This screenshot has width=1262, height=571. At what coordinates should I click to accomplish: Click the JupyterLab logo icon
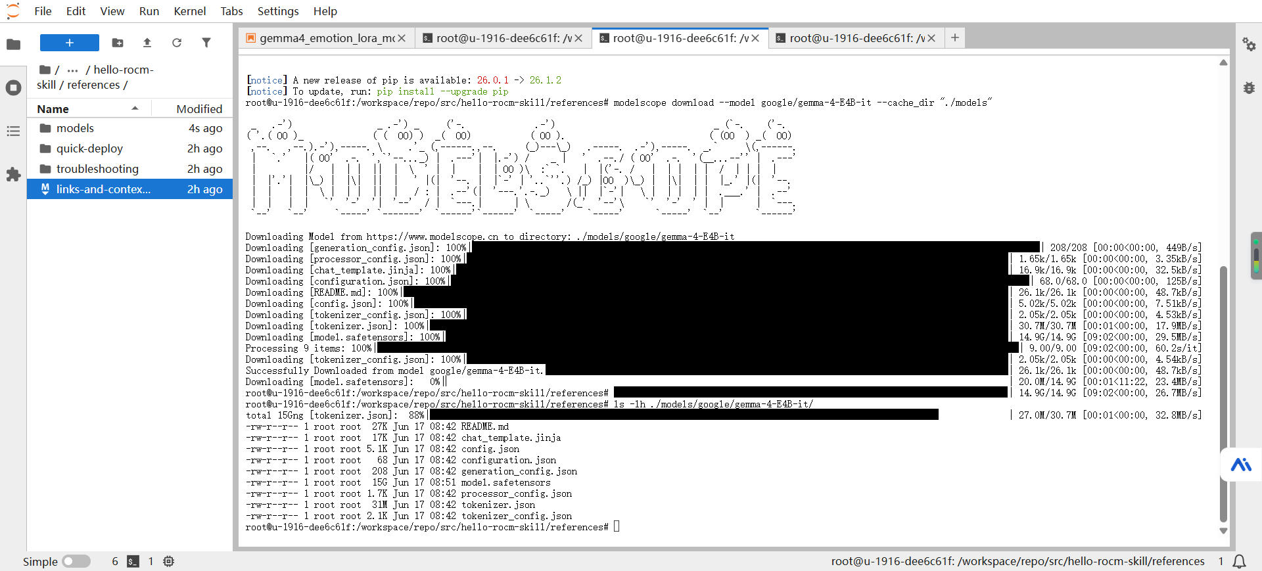pyautogui.click(x=13, y=11)
